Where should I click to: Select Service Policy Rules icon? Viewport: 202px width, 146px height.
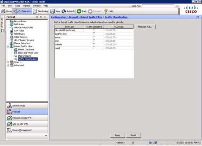tap(12, 28)
